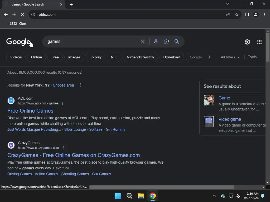Image resolution: width=270 pixels, height=202 pixels.
Task: Go back using the browser back arrow
Action: [x=6, y=15]
